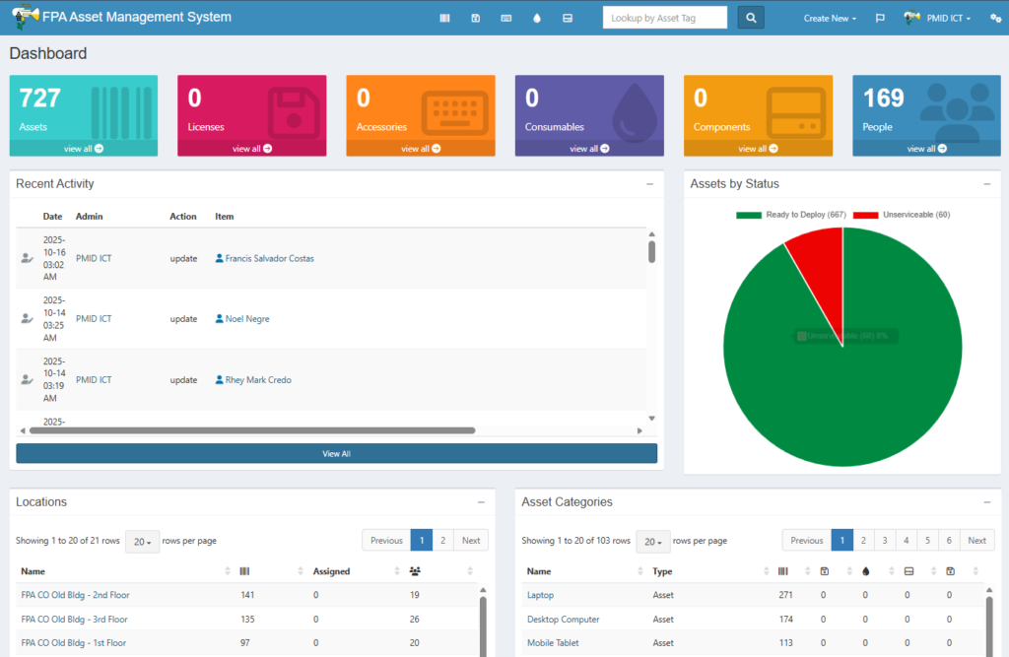Open Assets via navbar barcode icon
This screenshot has width=1009, height=657.
(444, 18)
